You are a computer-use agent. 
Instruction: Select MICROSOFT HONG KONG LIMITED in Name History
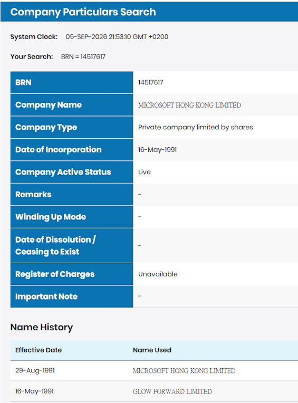(x=184, y=371)
